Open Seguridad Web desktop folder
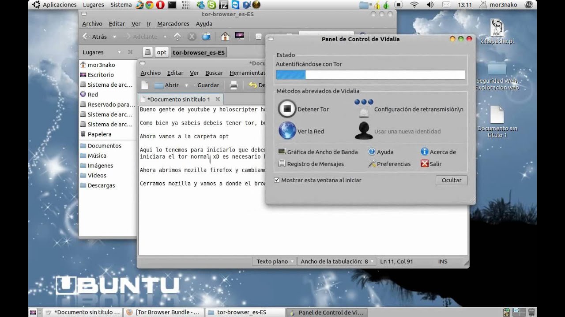Image resolution: width=565 pixels, height=317 pixels. (x=497, y=76)
